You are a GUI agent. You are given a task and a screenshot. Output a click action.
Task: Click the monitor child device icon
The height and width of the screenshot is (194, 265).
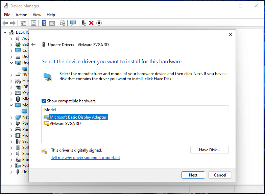(x=24, y=111)
